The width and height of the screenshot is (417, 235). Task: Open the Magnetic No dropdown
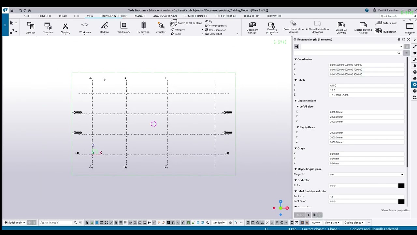(402, 175)
